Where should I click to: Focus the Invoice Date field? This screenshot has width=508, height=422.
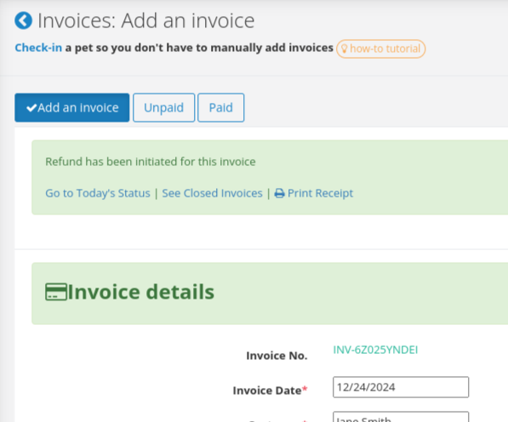[401, 387]
